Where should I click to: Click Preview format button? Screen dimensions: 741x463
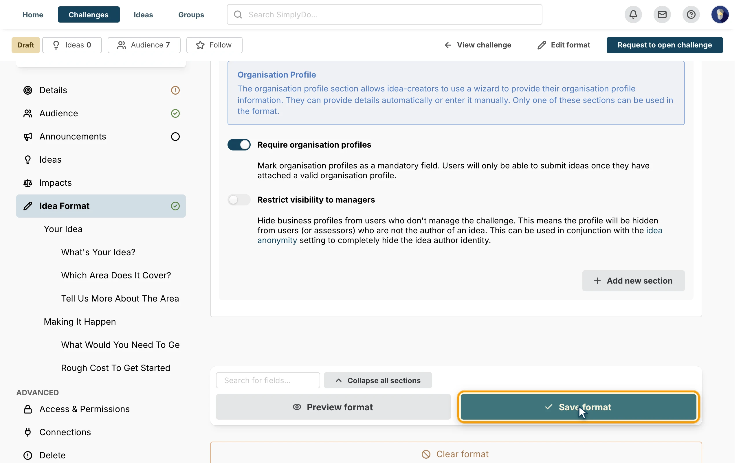[333, 407]
